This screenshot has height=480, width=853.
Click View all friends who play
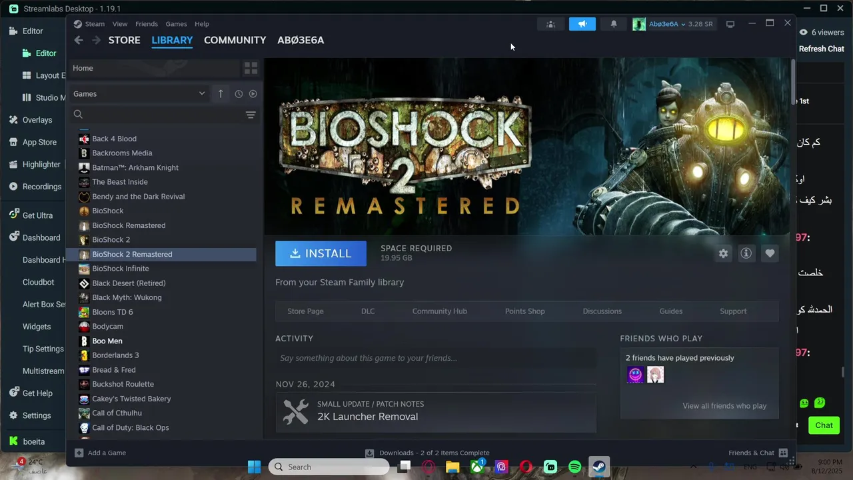tap(724, 406)
